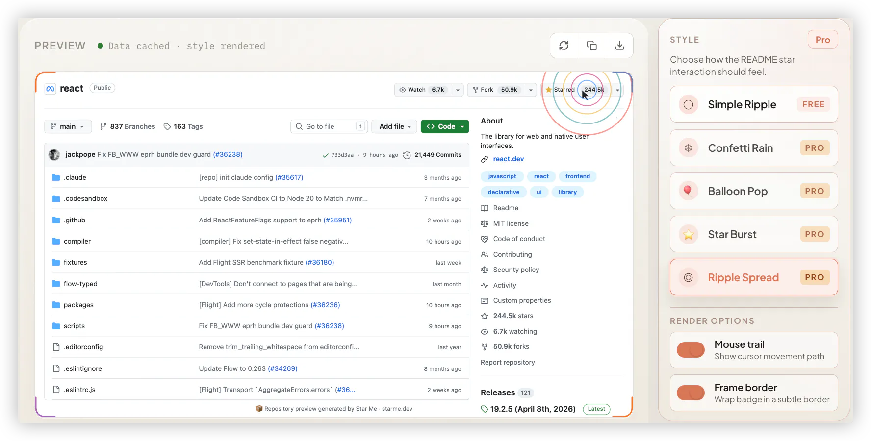The image size is (871, 441).
Task: Click the 733d3aa commit hash
Action: pos(342,155)
